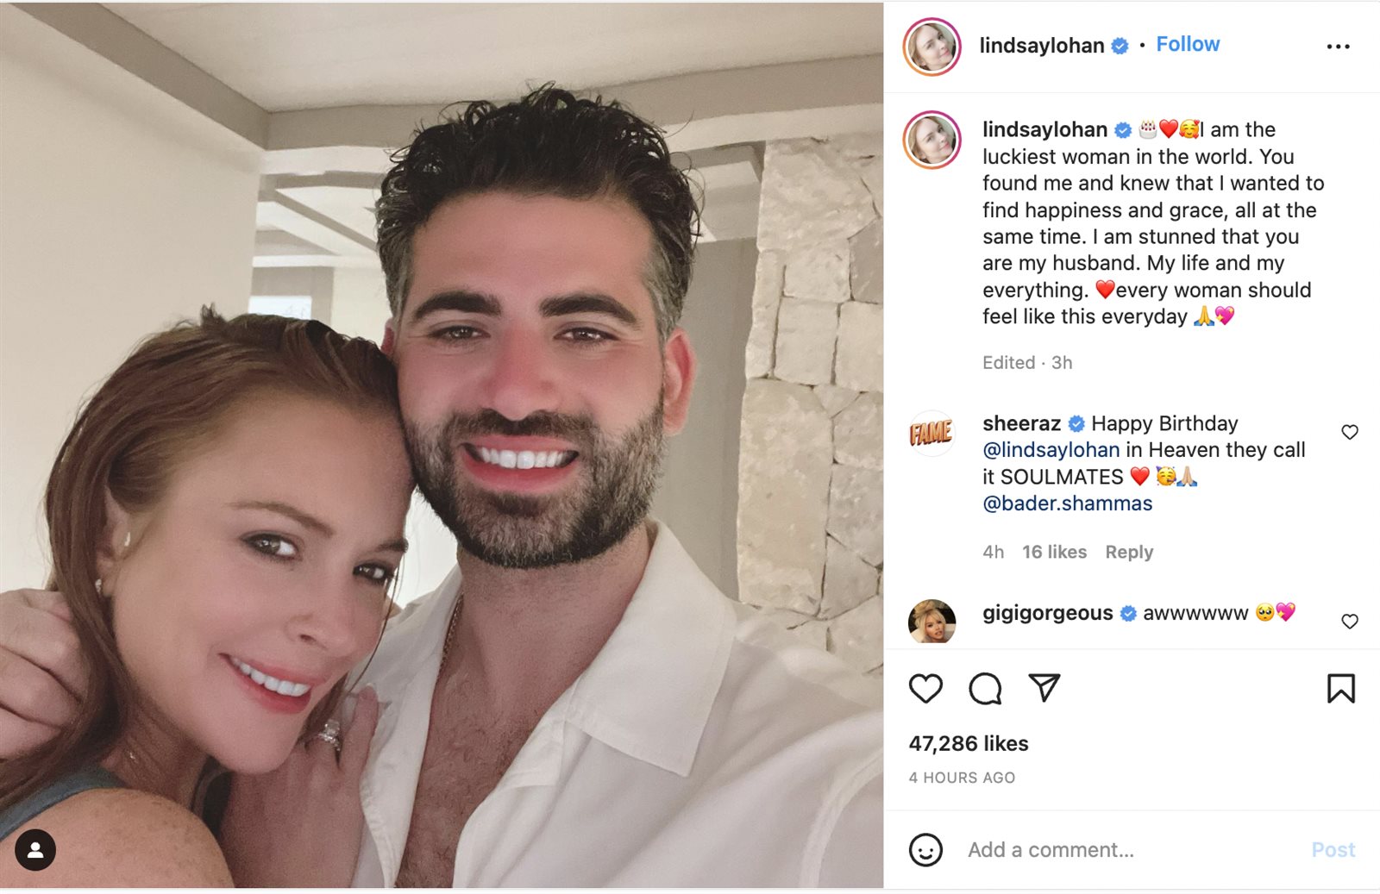1380x894 pixels.
Task: Like the post with heart icon
Action: (925, 688)
